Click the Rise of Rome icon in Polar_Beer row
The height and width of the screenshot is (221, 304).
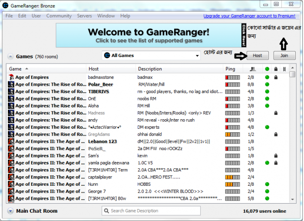(x=11, y=84)
